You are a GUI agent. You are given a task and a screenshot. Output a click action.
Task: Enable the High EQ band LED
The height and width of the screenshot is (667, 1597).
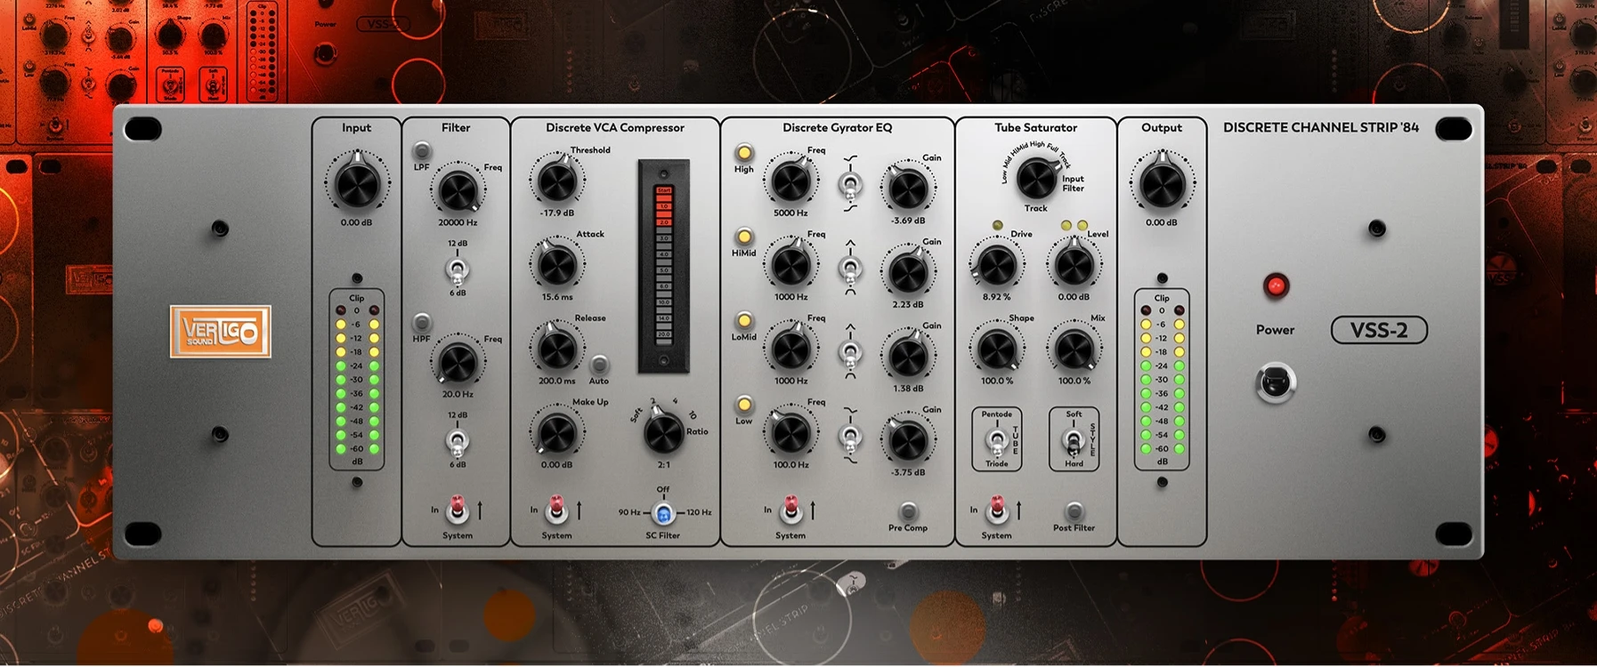point(743,153)
